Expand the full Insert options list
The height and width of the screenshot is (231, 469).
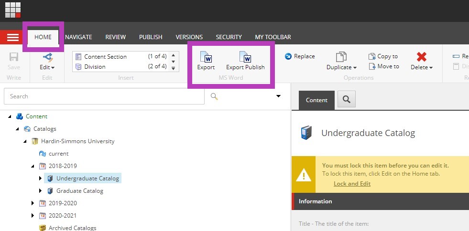pos(173,68)
